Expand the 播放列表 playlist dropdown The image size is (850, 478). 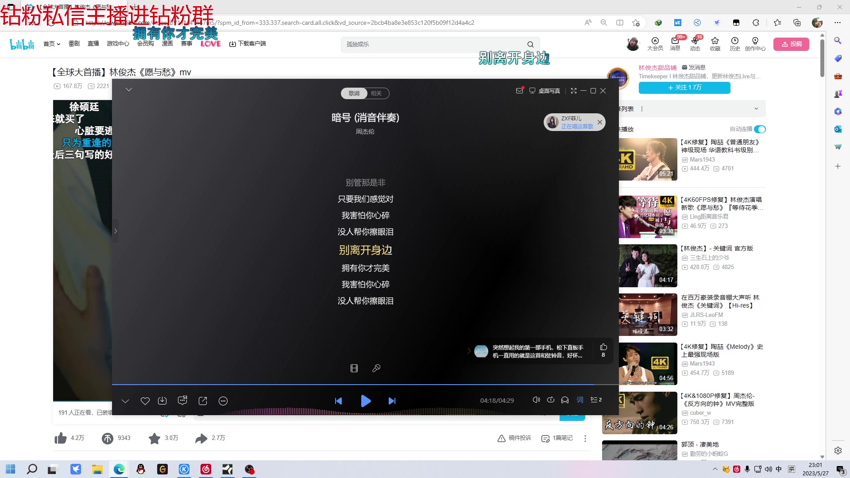click(757, 108)
